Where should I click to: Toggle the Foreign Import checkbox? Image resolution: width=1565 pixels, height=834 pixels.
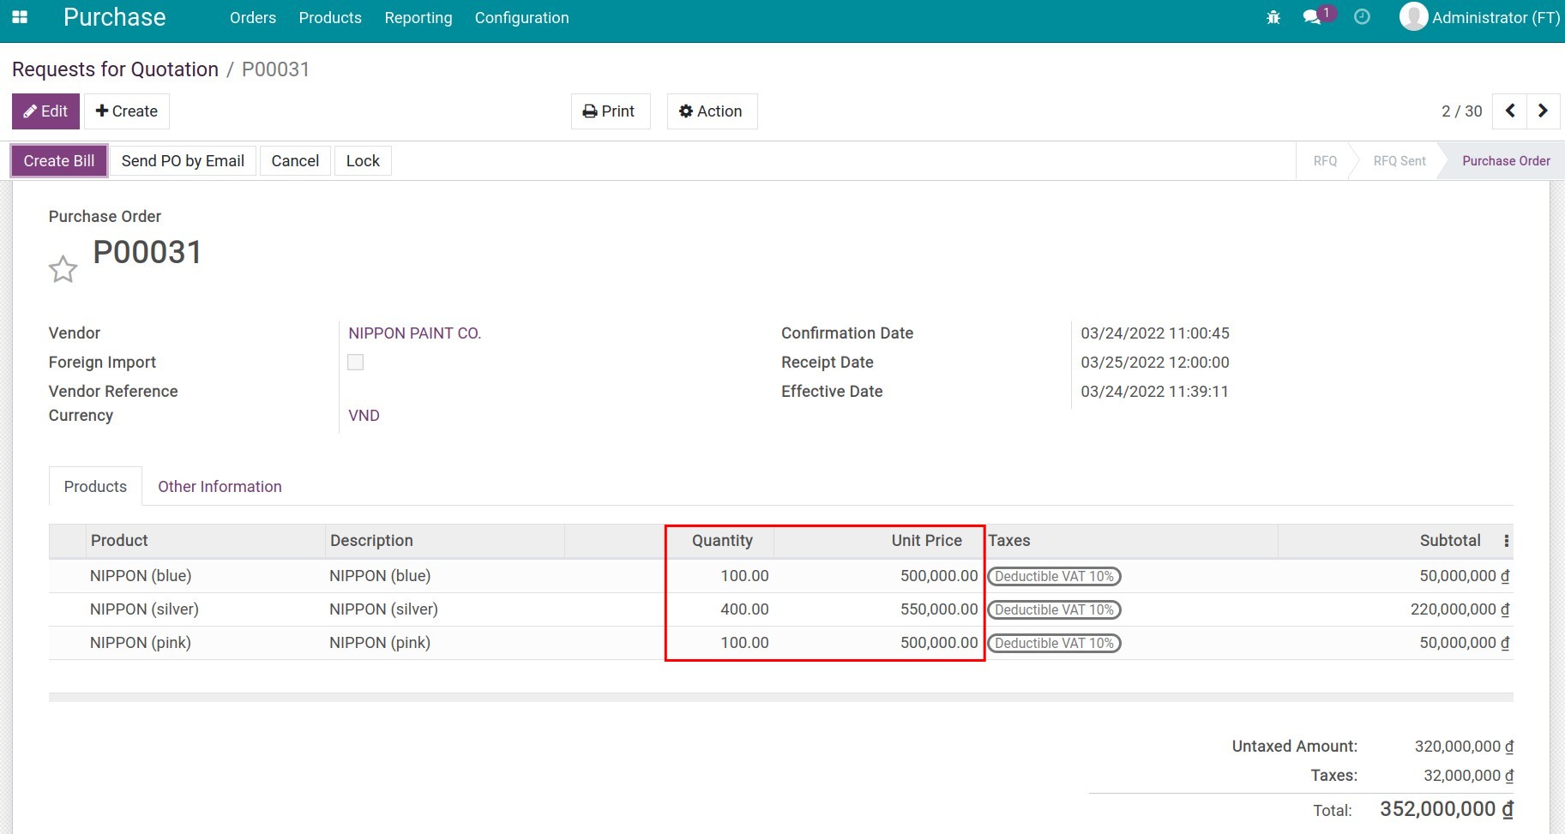click(x=355, y=362)
